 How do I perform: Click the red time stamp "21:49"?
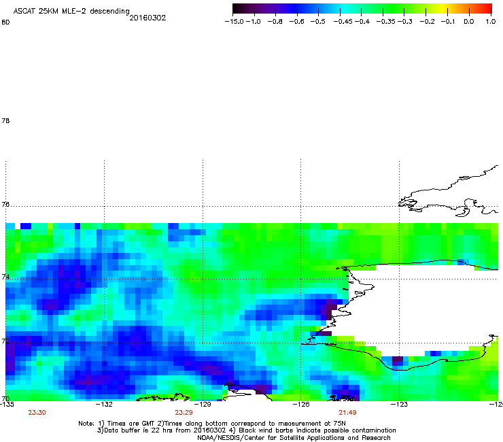tap(348, 413)
